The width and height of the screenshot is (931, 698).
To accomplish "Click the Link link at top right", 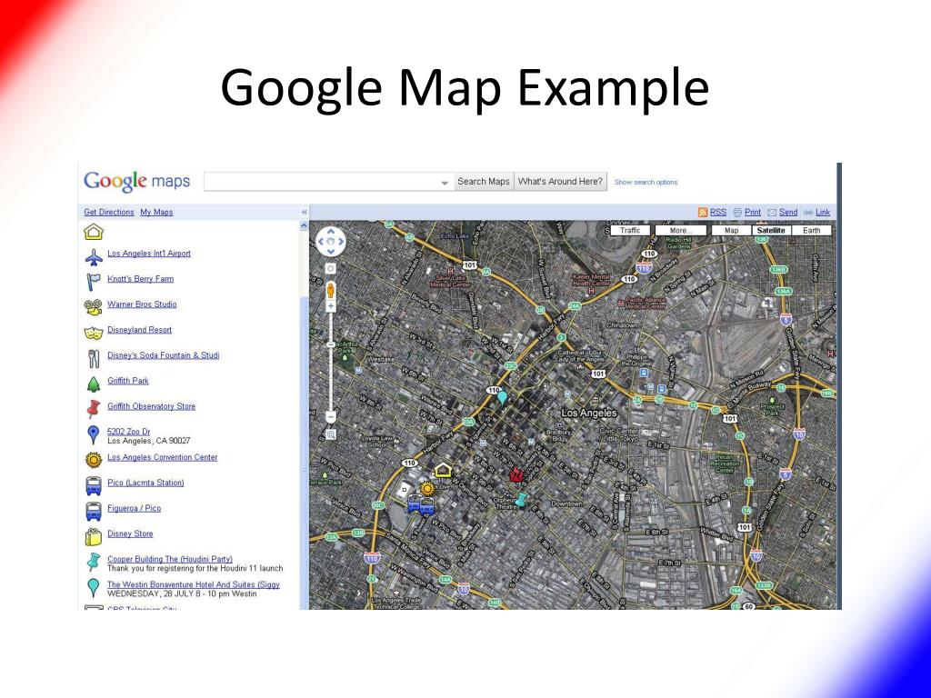I will [x=822, y=212].
